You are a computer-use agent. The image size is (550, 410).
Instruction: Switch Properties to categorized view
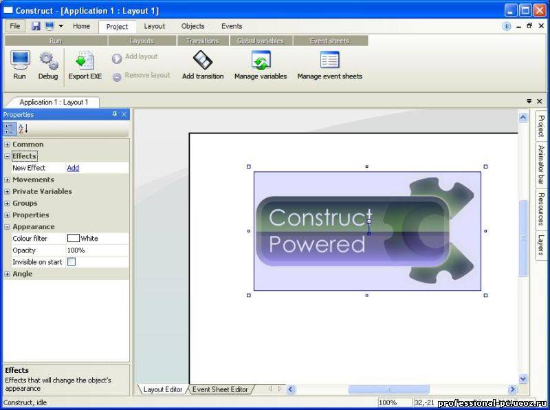click(x=10, y=129)
